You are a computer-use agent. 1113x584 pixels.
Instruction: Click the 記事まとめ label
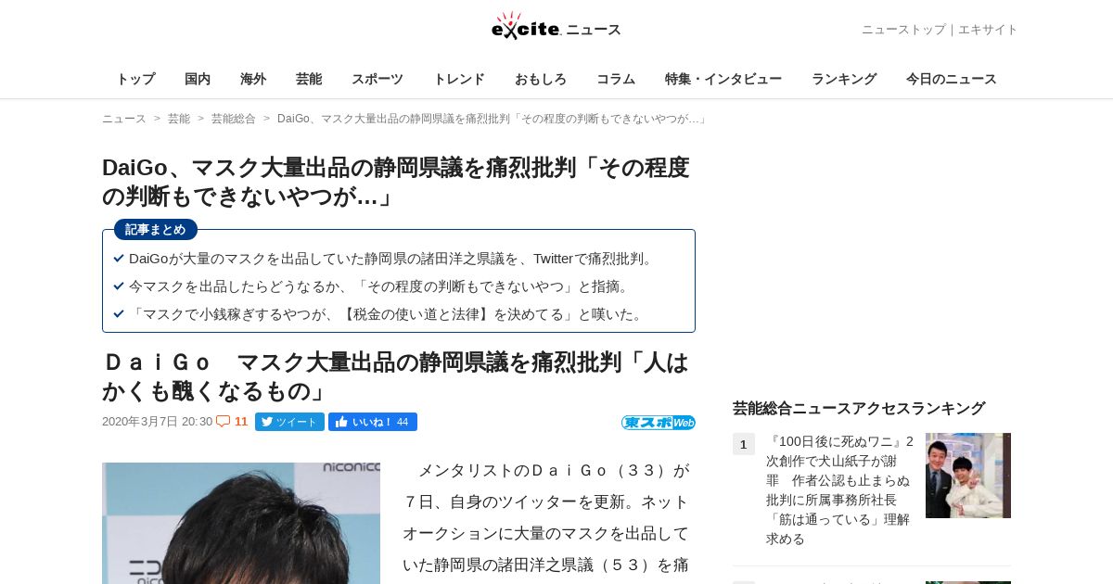tap(156, 229)
